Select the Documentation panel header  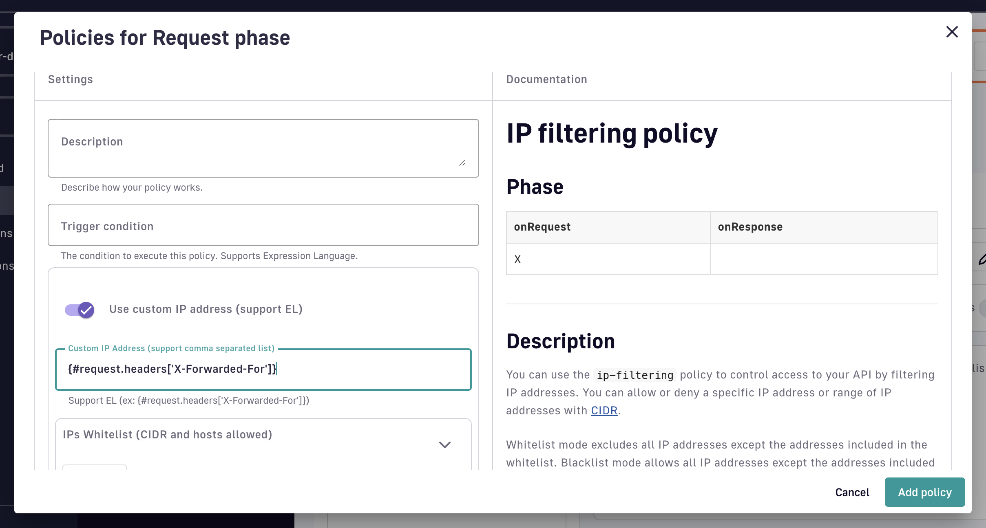click(546, 79)
